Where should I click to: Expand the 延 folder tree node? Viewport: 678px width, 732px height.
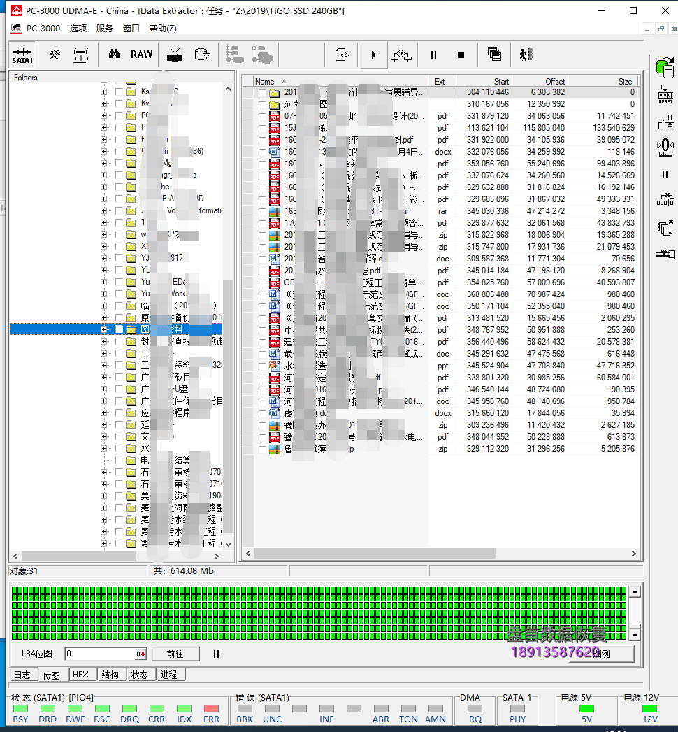pos(103,425)
